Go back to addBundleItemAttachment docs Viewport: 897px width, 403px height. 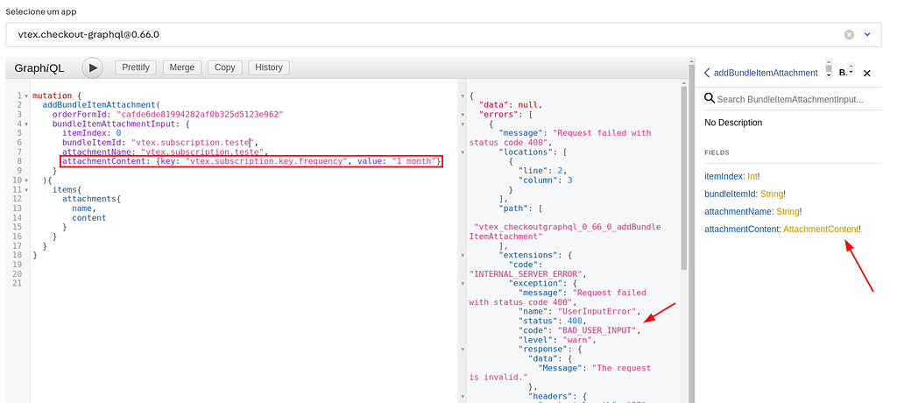[x=761, y=73]
